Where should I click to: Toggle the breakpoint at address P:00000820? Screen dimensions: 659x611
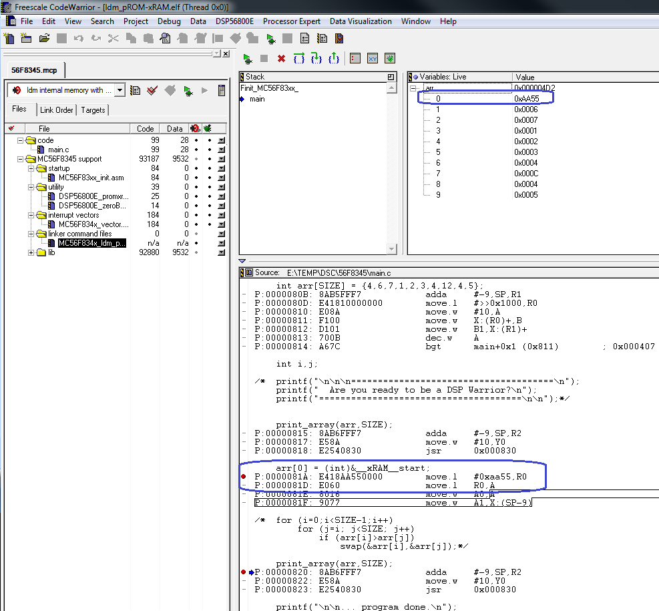point(244,572)
